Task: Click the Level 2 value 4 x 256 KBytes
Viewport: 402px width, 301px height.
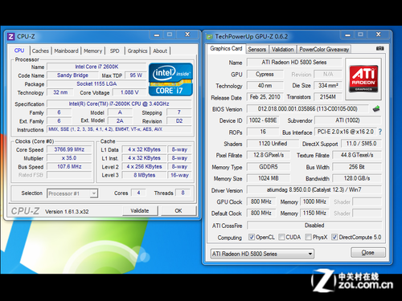Action: pyautogui.click(x=145, y=166)
